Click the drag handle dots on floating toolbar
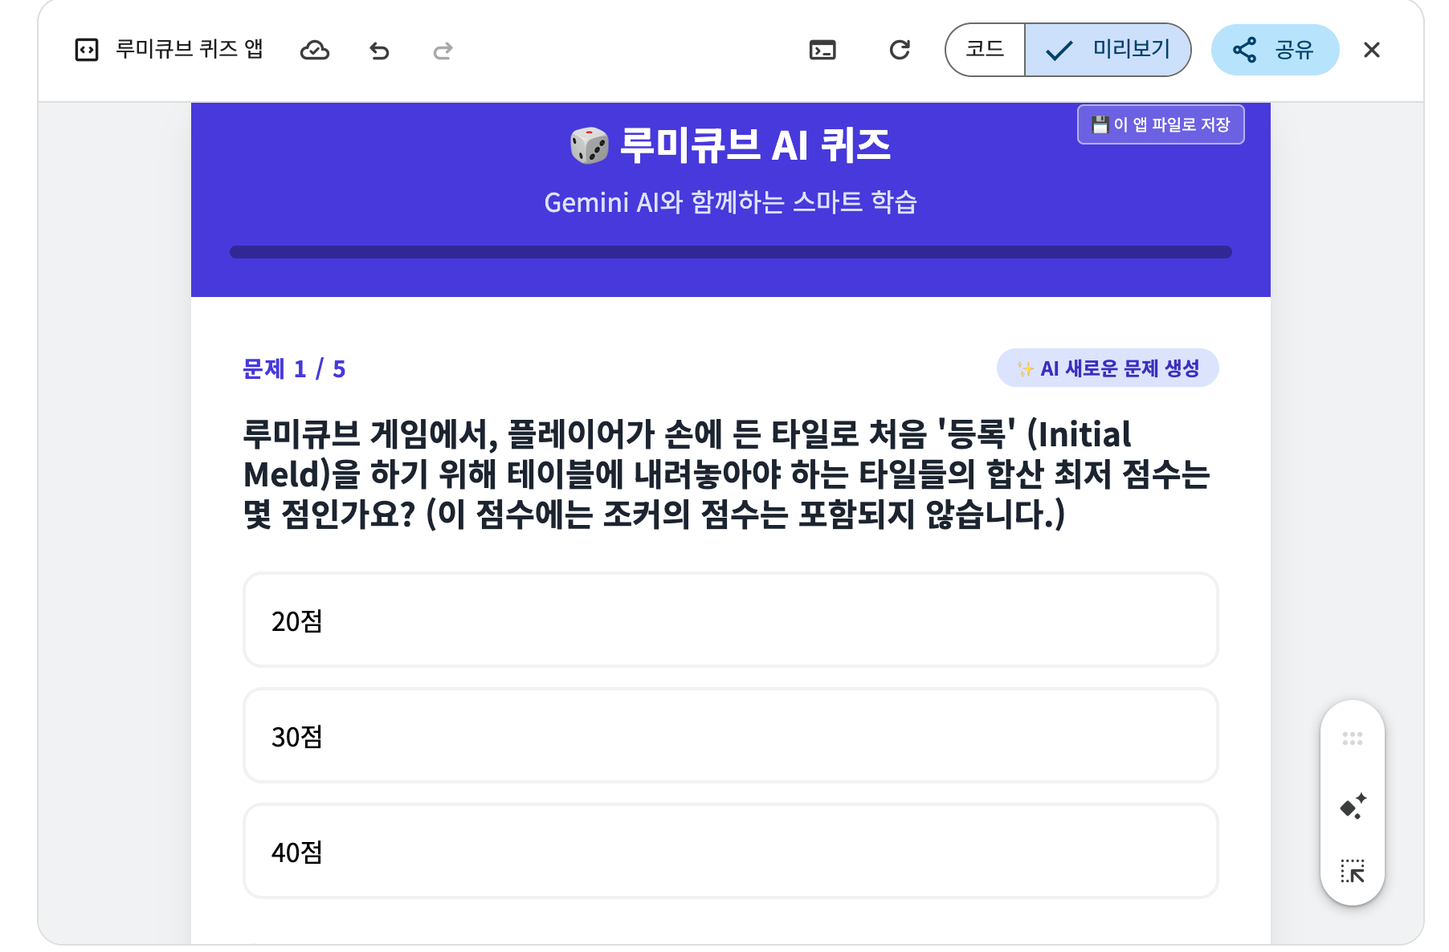 point(1352,738)
